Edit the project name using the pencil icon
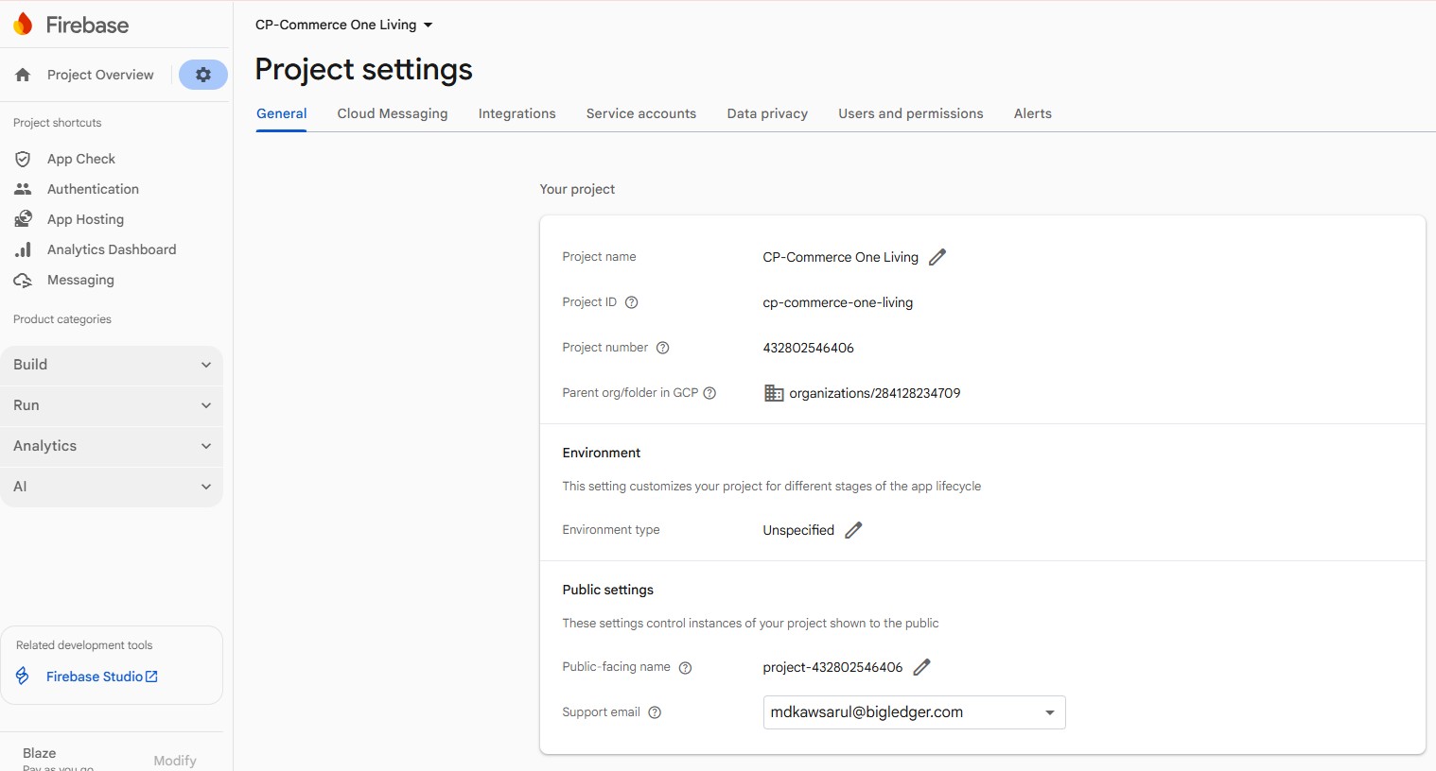The height and width of the screenshot is (771, 1436). point(937,256)
